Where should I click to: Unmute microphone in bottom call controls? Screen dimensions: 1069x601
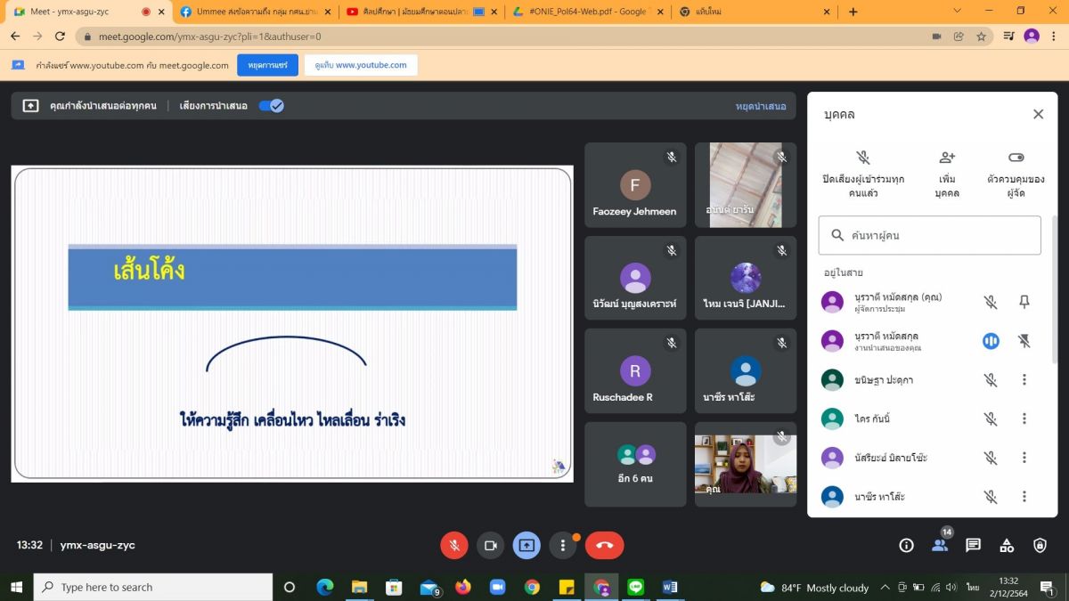[454, 545]
